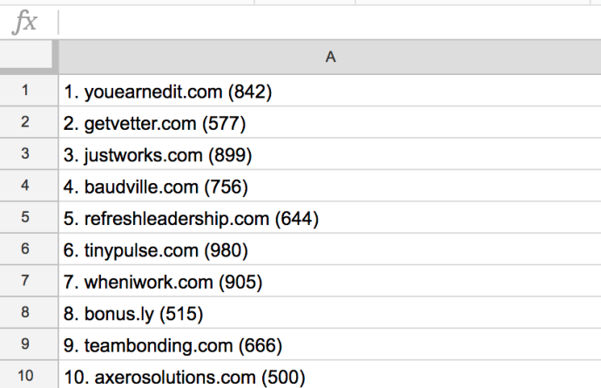This screenshot has width=601, height=388.
Task: Select column A header
Action: tap(330, 58)
